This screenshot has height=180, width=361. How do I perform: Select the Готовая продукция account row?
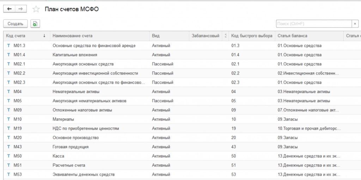[71, 147]
